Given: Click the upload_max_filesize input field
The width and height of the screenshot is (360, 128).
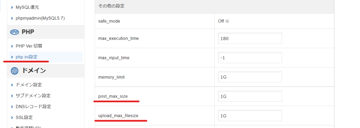Looking at the screenshot, I should tap(250, 116).
